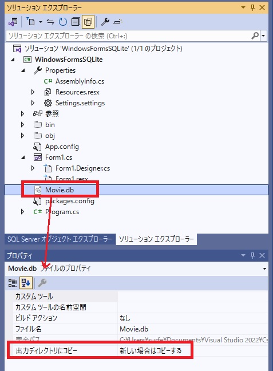Toggle the Alphabetical sort button in Properties
Screen dimensions: 273x371
coord(26,283)
